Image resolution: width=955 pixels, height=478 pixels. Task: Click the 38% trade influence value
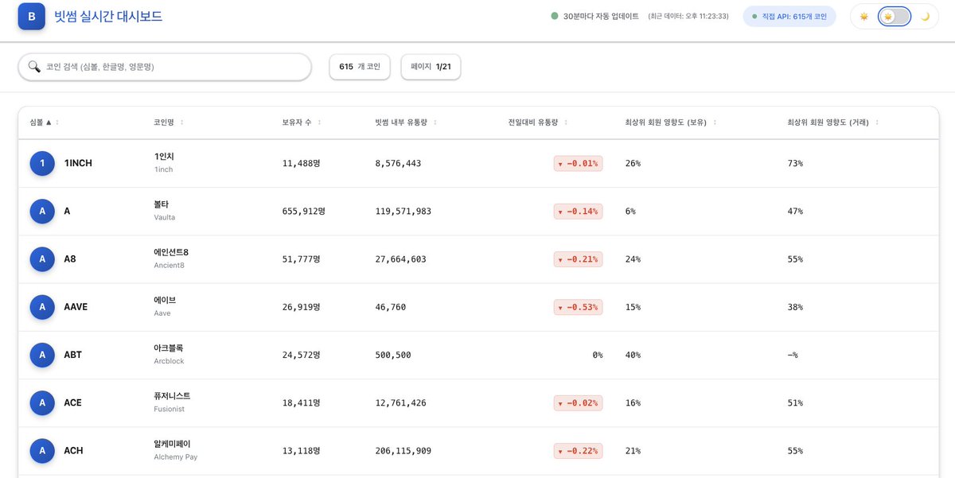point(795,307)
